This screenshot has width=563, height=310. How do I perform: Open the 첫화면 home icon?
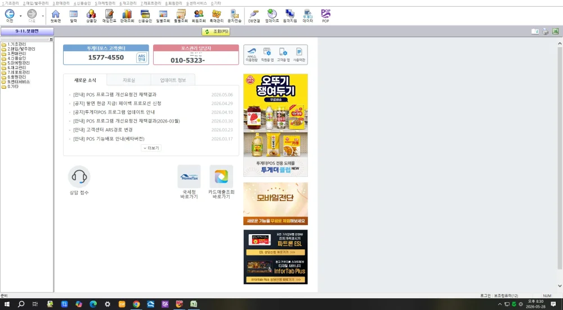point(55,16)
